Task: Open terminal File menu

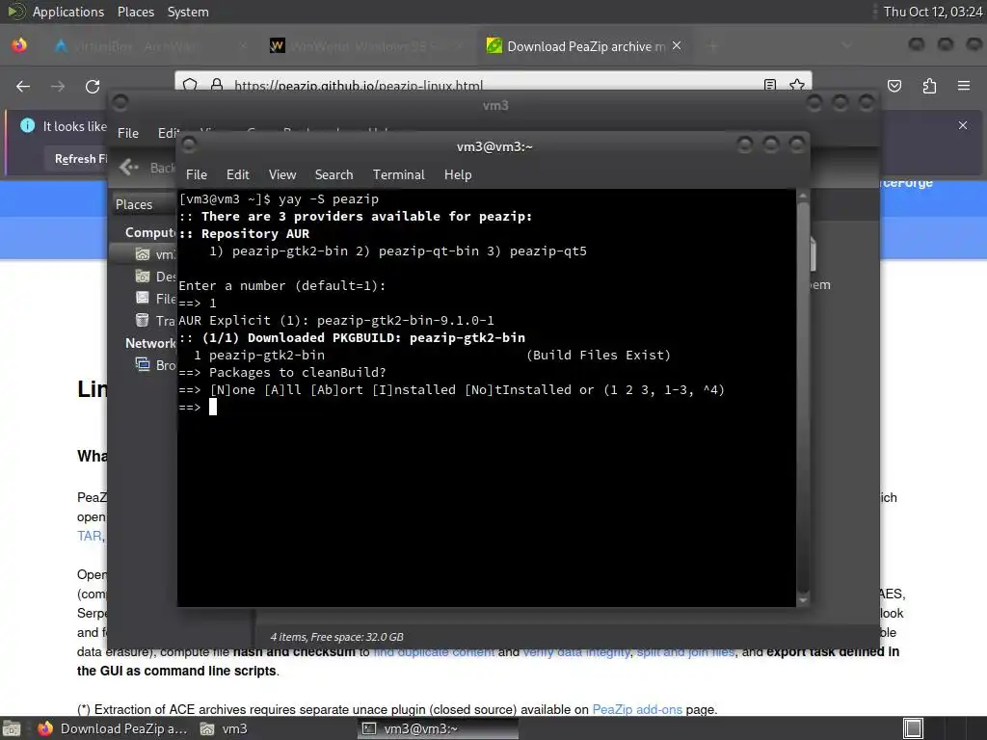Action: click(x=197, y=175)
